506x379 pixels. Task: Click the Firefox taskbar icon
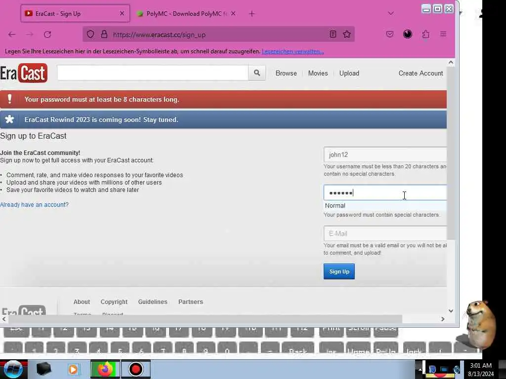click(105, 369)
